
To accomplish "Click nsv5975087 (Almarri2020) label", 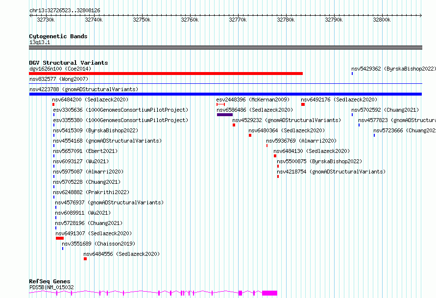I will [x=88, y=172].
